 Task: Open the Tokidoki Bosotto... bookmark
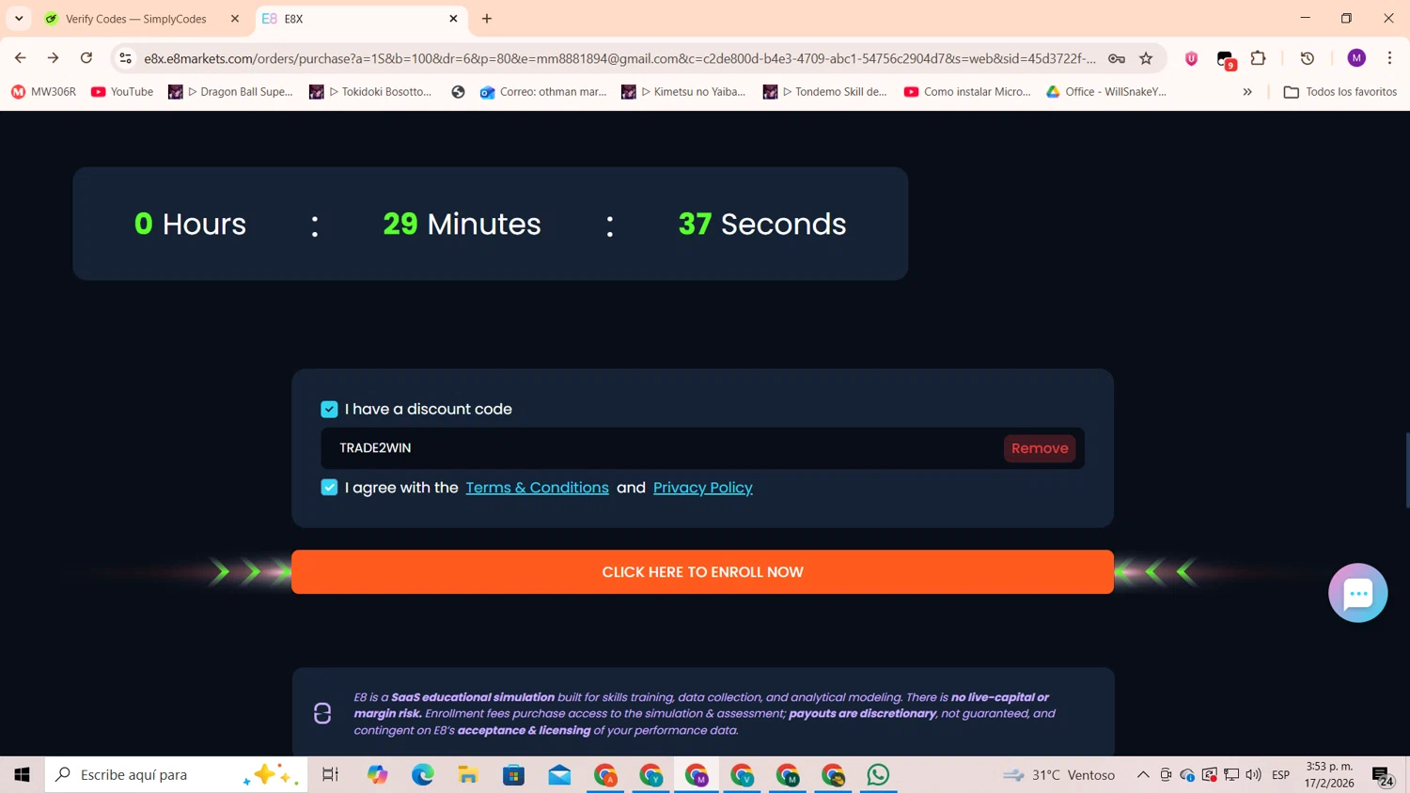[x=370, y=92]
